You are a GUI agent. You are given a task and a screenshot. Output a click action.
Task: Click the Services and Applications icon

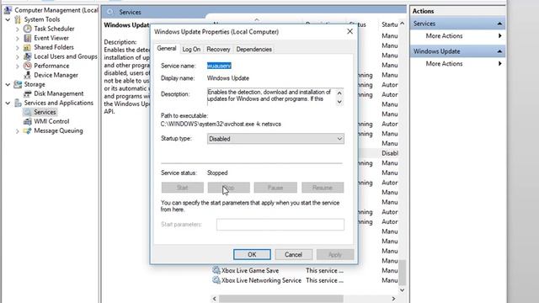coord(18,103)
